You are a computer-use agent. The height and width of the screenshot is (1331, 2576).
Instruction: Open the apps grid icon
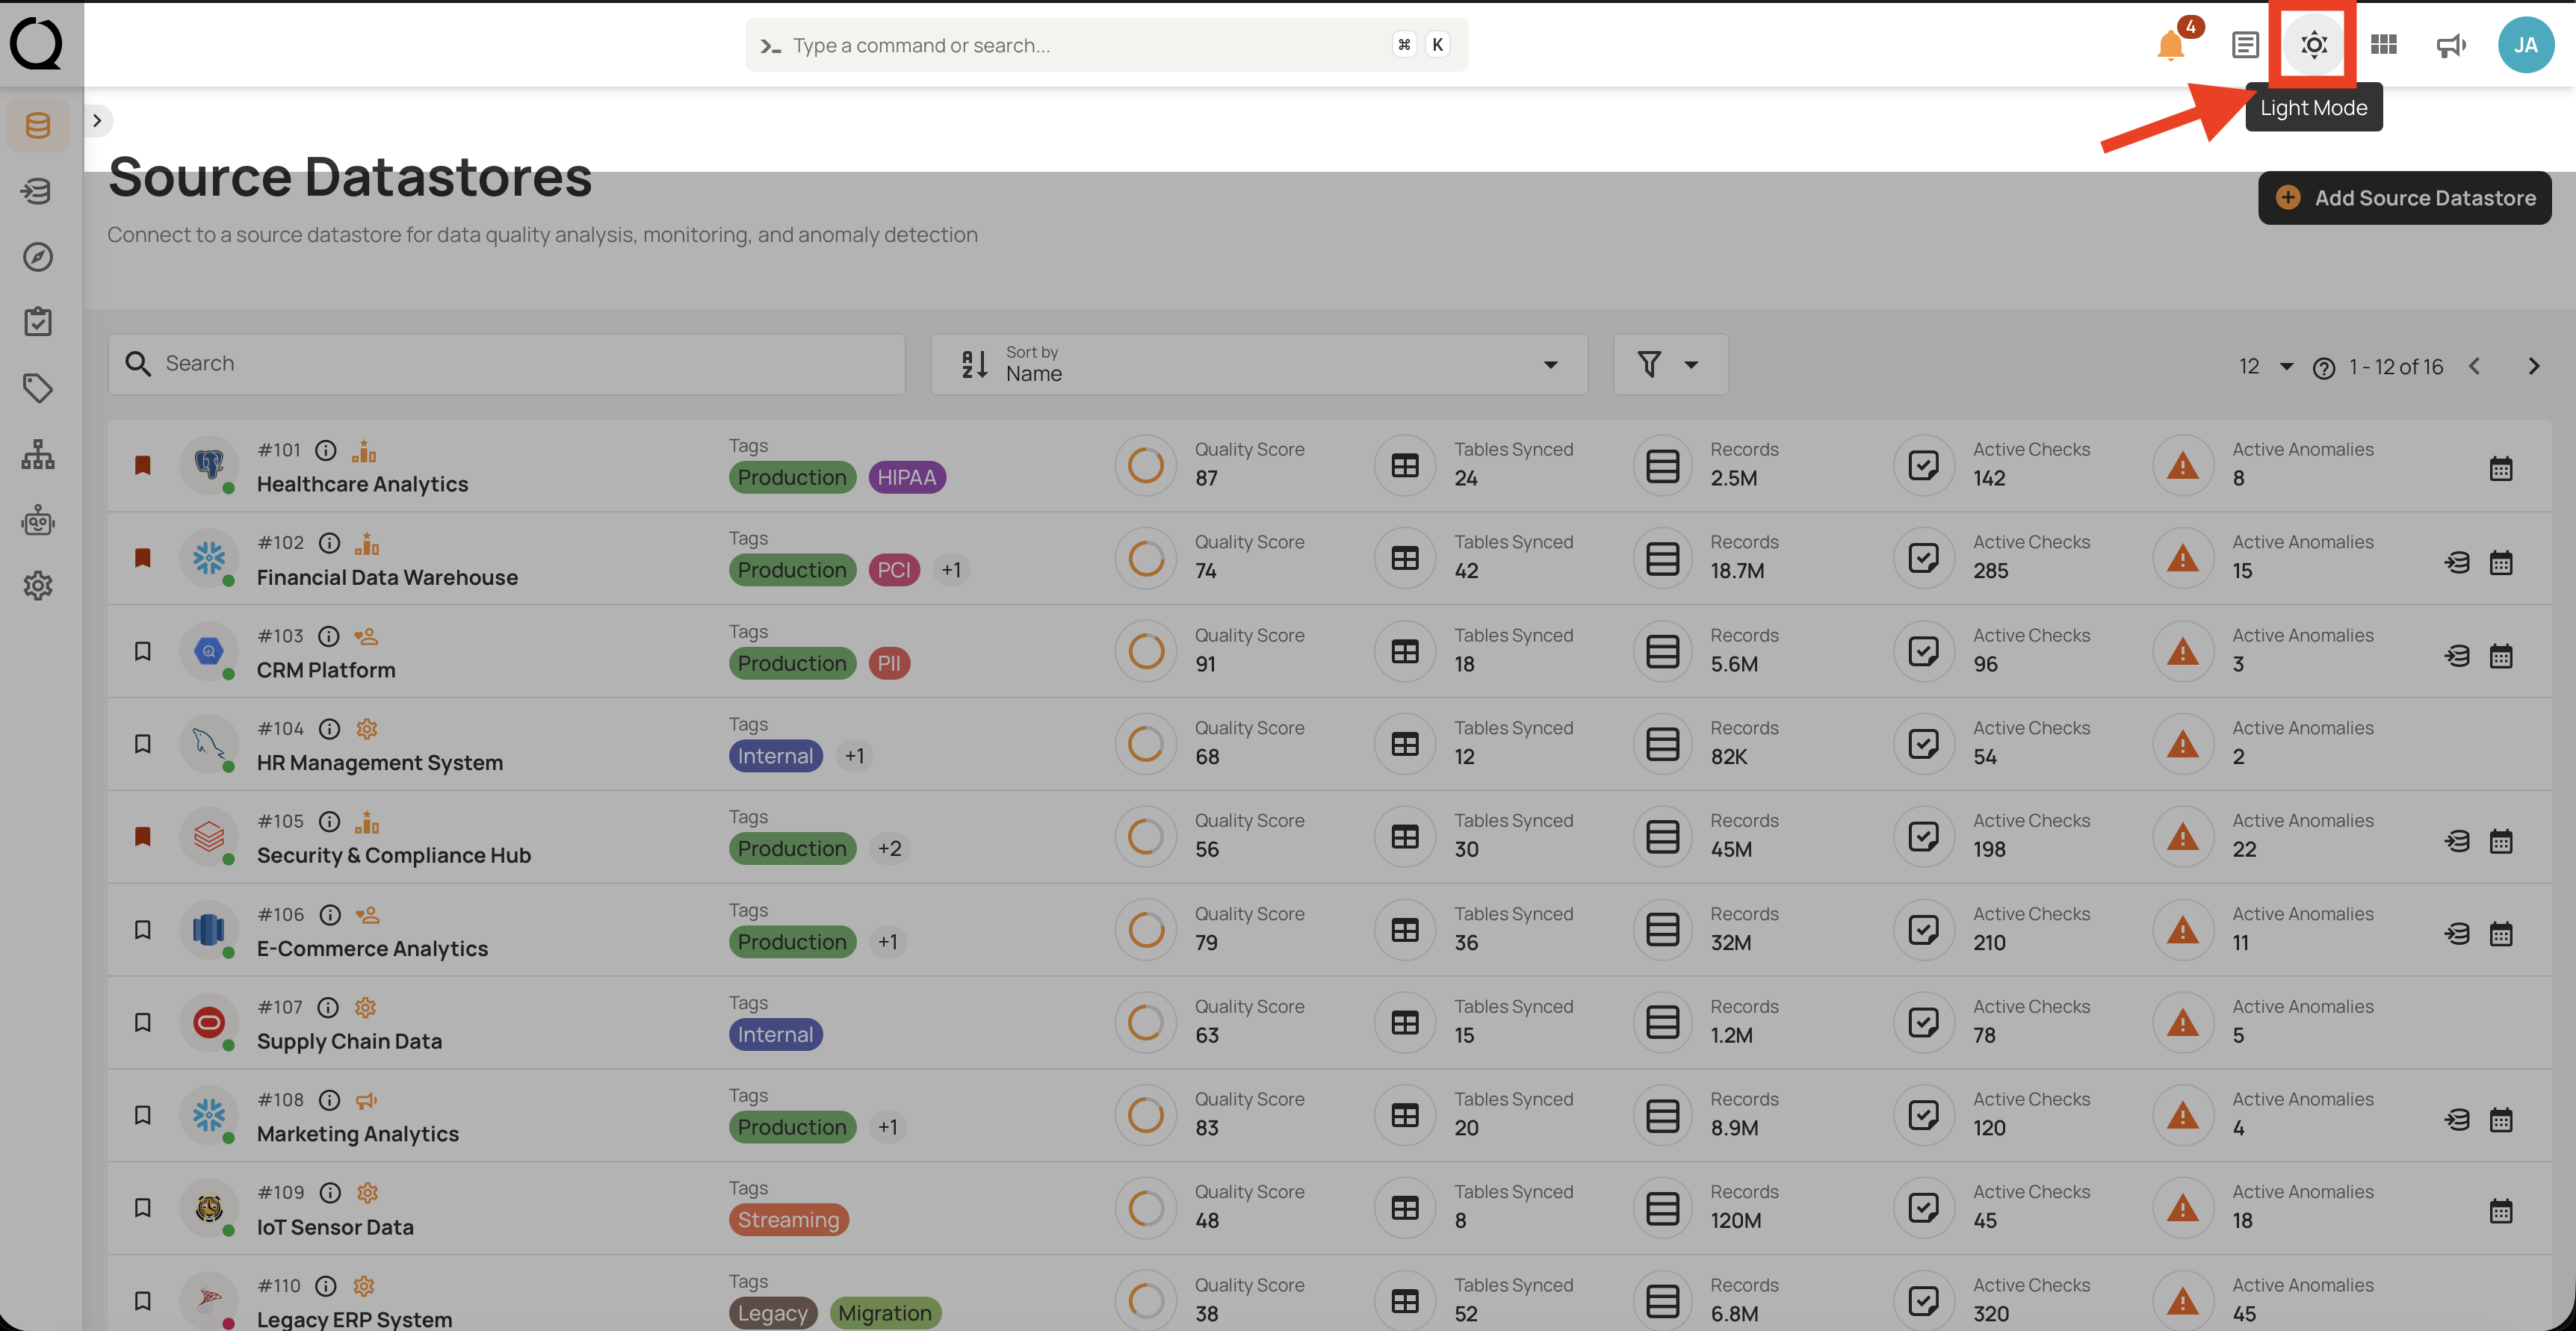pos(2383,45)
